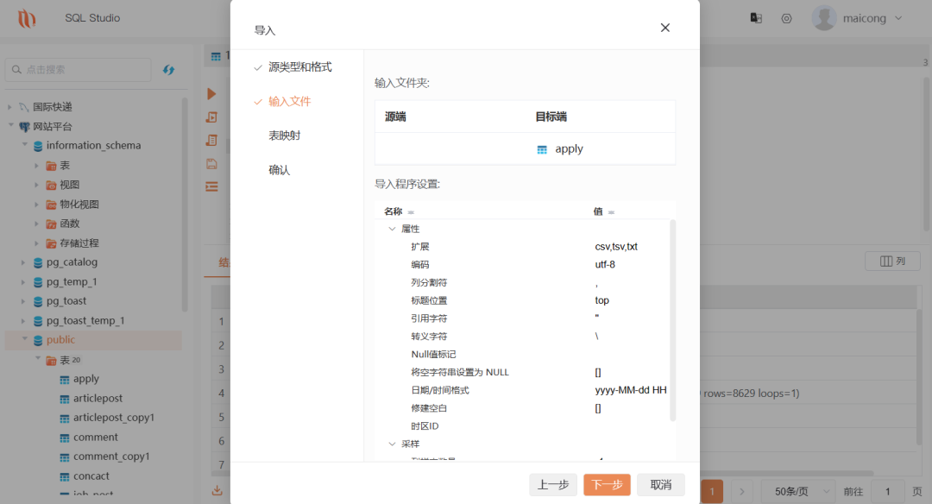Click the settings list scrollbar
The height and width of the screenshot is (504, 932).
point(673,321)
